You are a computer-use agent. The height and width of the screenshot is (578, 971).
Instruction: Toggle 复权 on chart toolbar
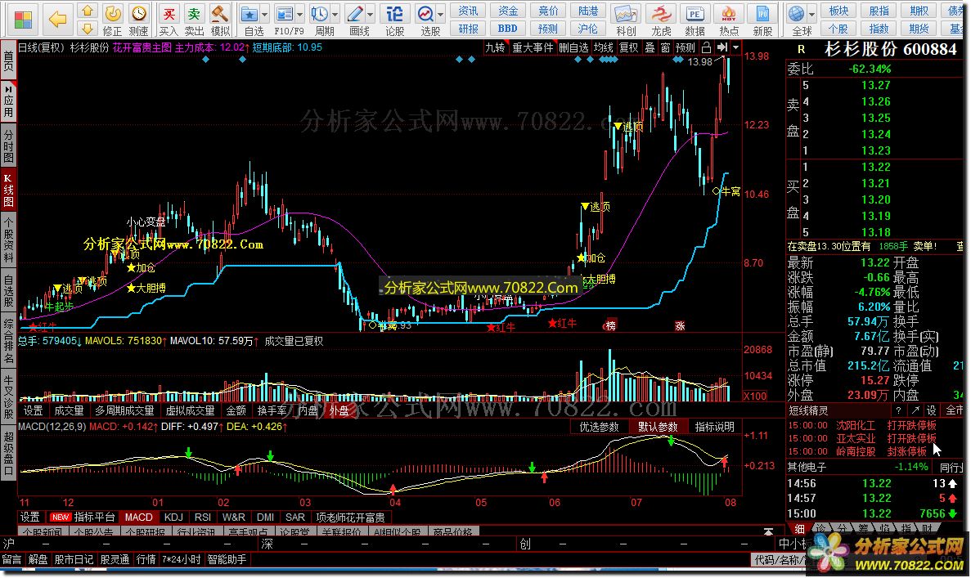coord(628,47)
